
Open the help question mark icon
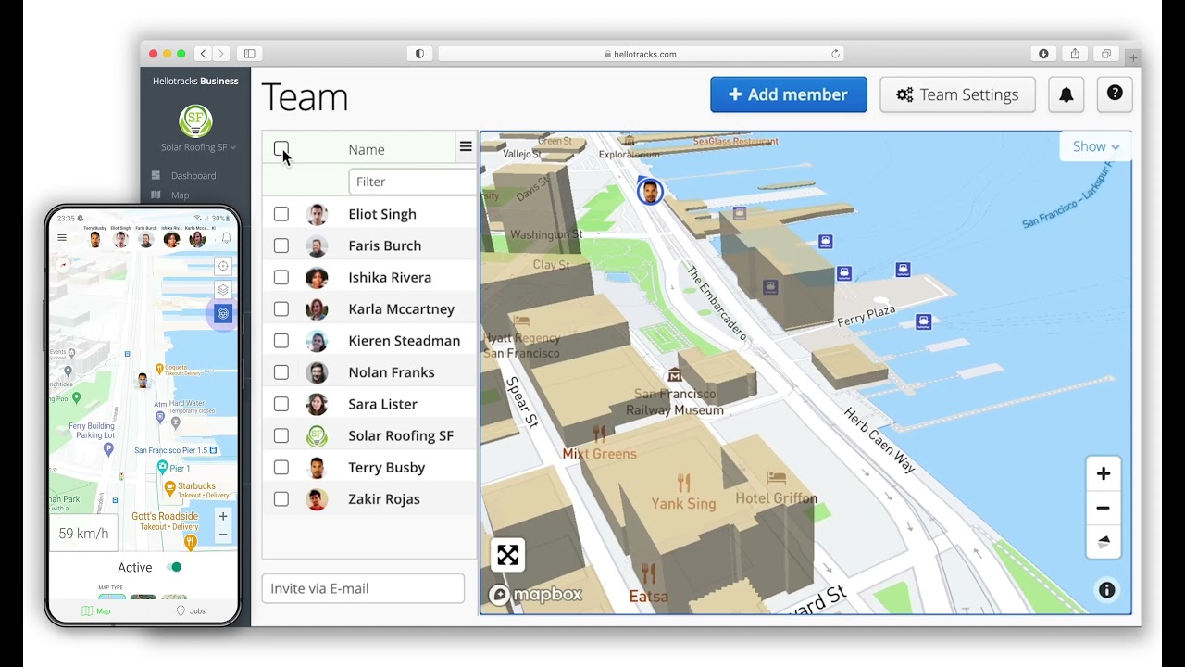tap(1115, 94)
